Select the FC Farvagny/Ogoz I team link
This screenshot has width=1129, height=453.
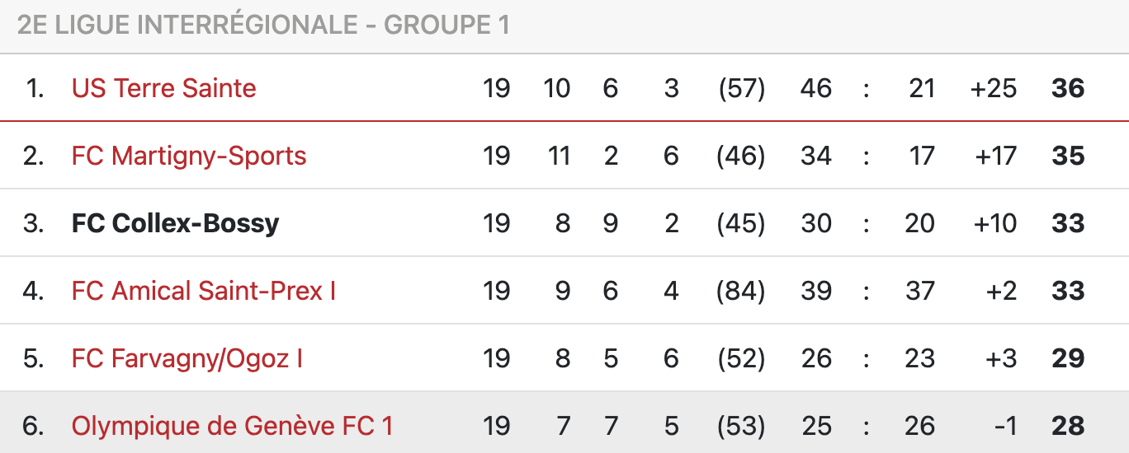tap(187, 358)
